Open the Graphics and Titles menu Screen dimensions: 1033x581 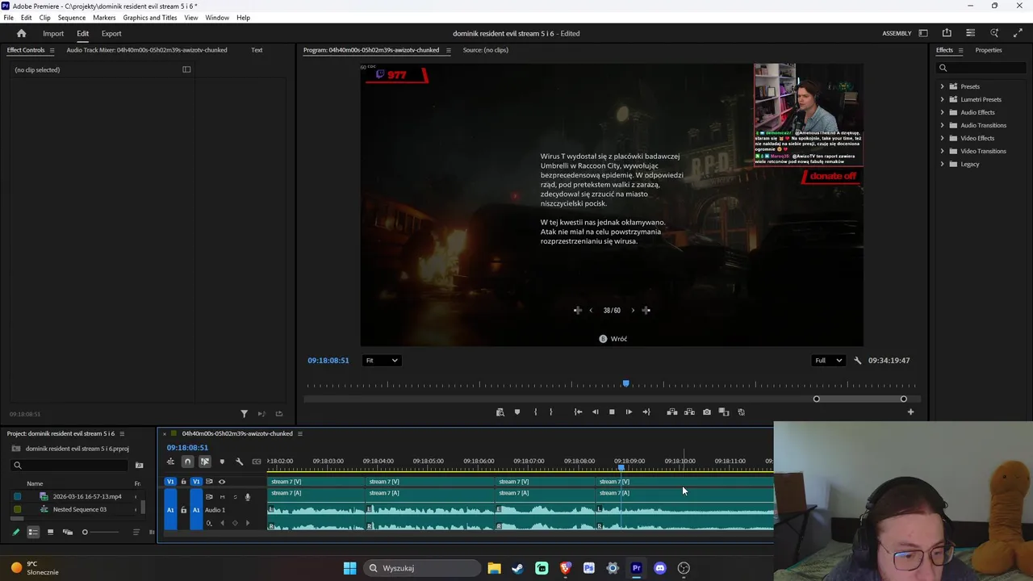(x=150, y=17)
